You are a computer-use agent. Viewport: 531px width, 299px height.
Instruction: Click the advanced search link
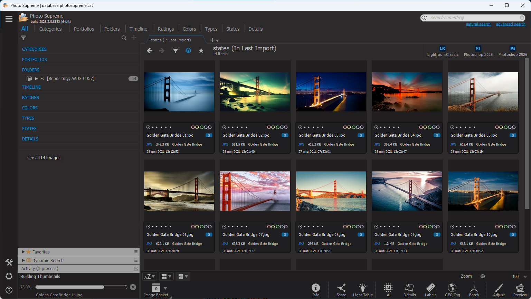coord(510,24)
